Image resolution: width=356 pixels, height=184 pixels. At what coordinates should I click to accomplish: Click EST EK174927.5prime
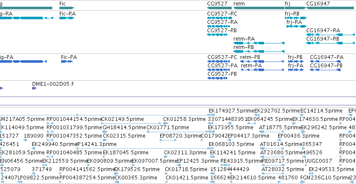[x=231, y=111]
